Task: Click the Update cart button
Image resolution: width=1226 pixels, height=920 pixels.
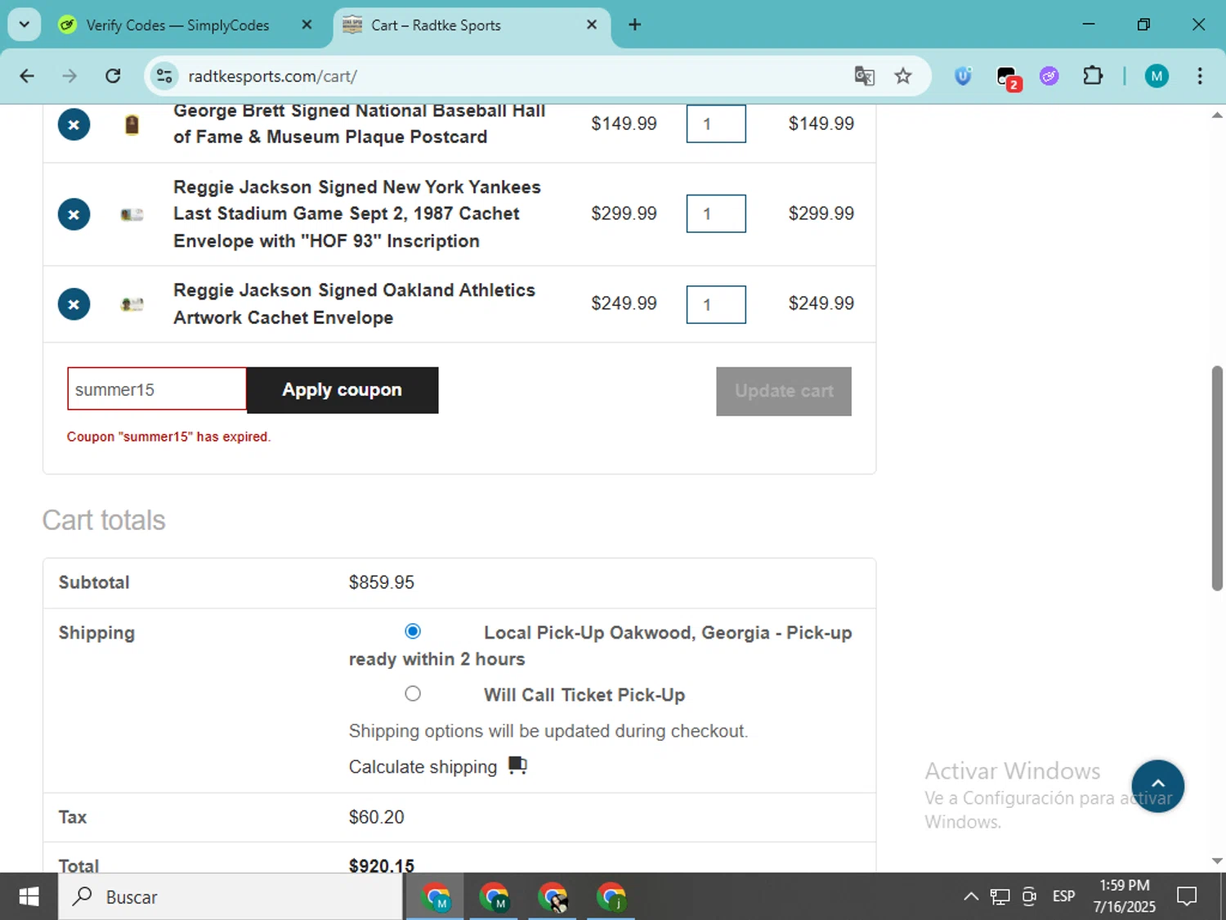Action: (x=784, y=391)
